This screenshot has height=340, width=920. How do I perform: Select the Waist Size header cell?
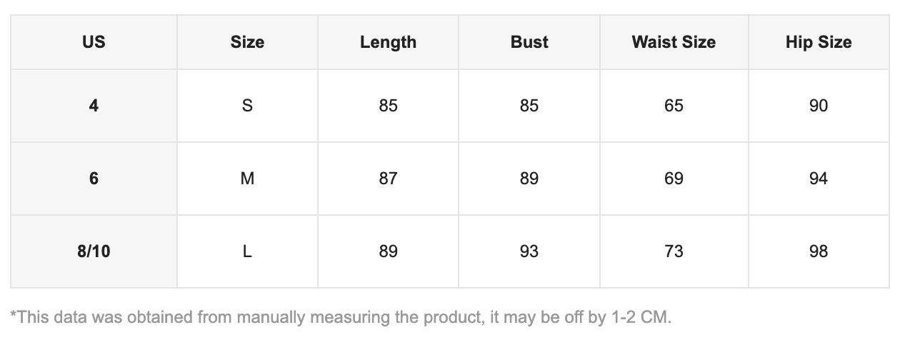click(674, 42)
